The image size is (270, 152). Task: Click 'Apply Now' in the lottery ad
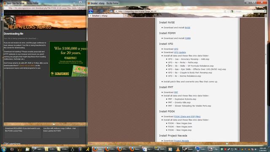pos(70,58)
